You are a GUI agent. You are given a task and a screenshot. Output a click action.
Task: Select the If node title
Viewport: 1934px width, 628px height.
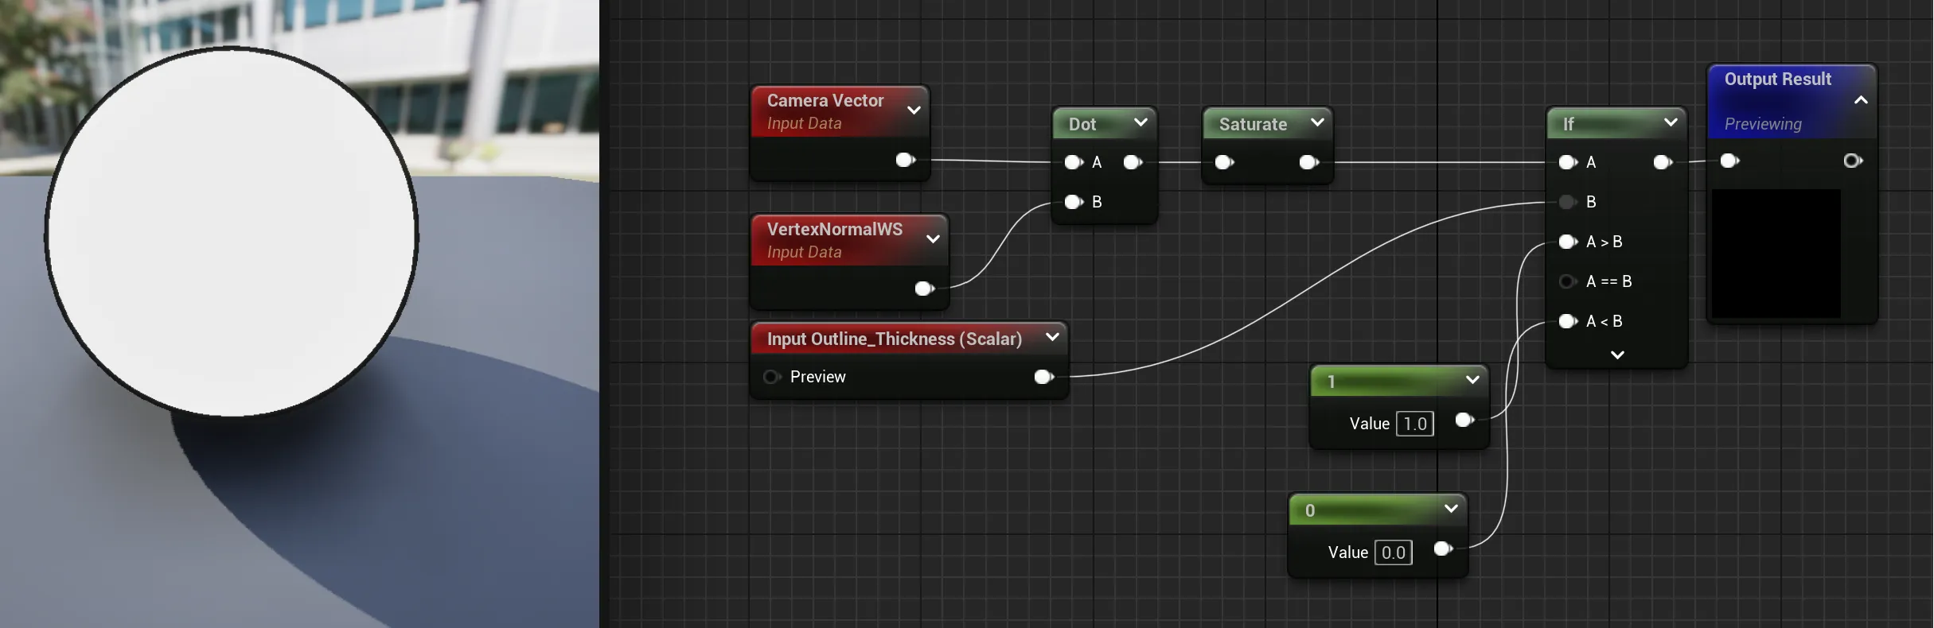tap(1569, 124)
